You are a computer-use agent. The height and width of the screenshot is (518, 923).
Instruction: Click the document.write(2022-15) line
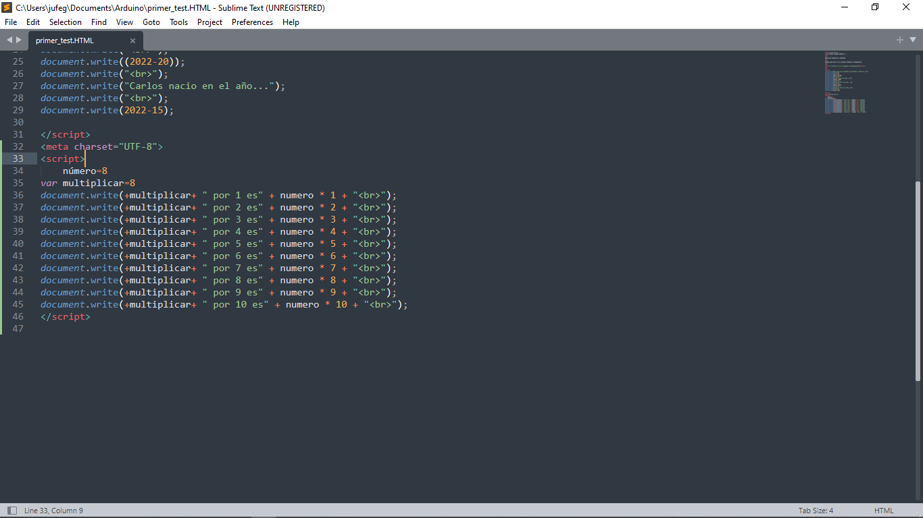107,110
